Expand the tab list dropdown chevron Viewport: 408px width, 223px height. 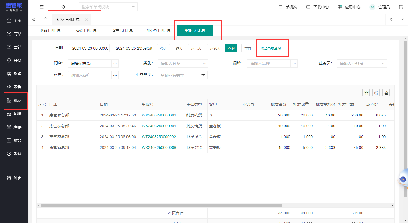[402, 19]
